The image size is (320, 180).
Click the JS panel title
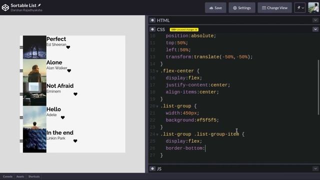(159, 169)
